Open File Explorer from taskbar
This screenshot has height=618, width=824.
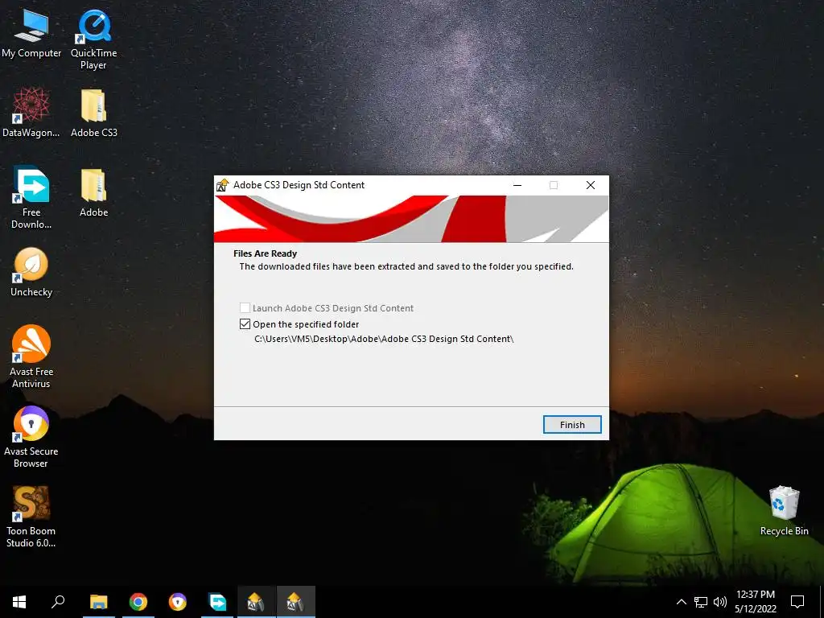tap(98, 602)
